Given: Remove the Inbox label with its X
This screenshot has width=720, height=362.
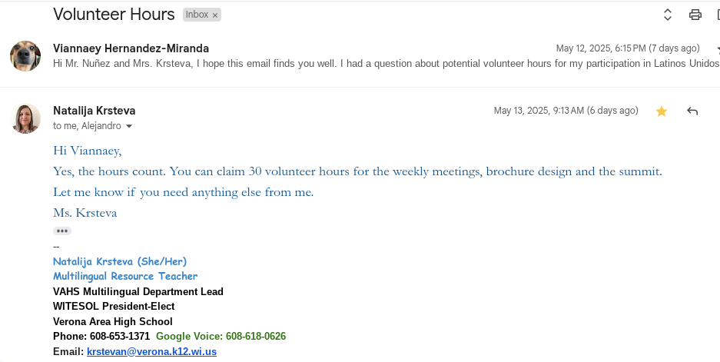Looking at the screenshot, I should pyautogui.click(x=215, y=15).
